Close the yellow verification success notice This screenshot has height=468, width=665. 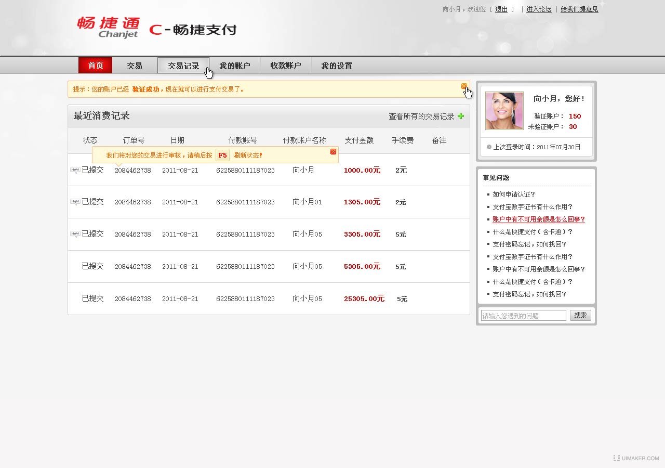coord(464,86)
